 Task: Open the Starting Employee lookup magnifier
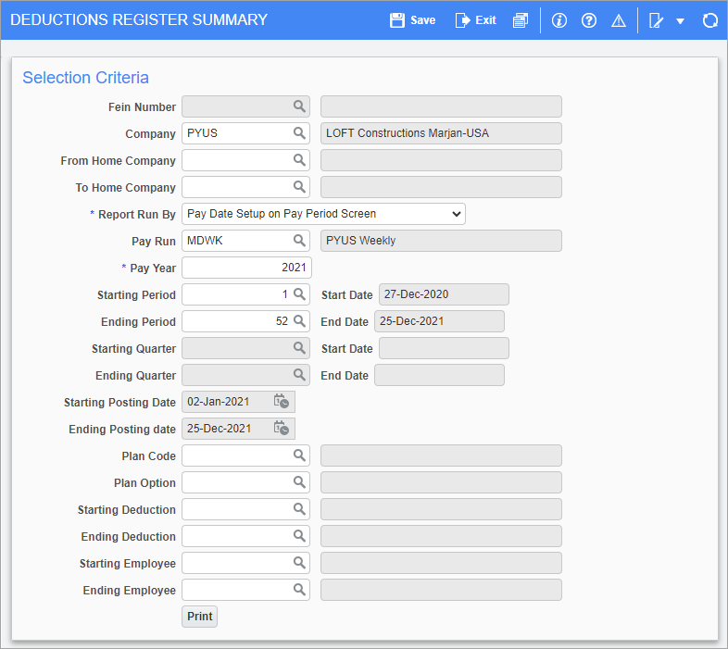(299, 563)
